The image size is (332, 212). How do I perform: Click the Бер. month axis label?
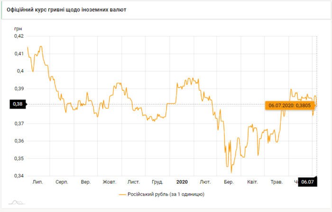pyautogui.click(x=229, y=182)
